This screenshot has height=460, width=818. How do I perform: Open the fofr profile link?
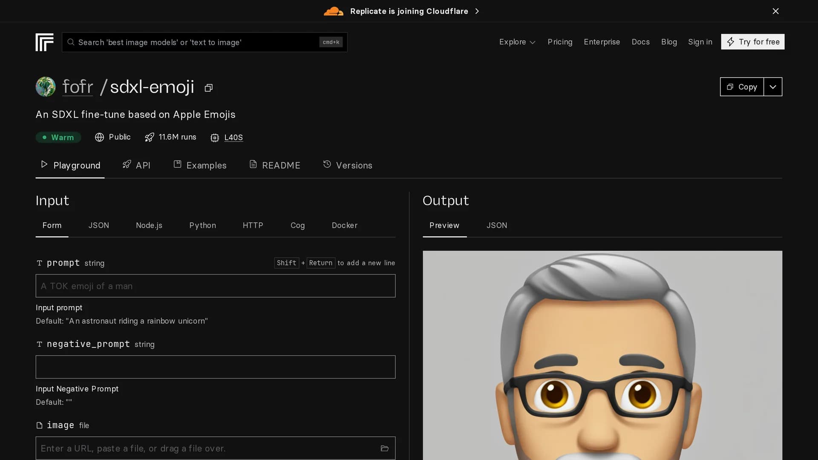tap(78, 86)
